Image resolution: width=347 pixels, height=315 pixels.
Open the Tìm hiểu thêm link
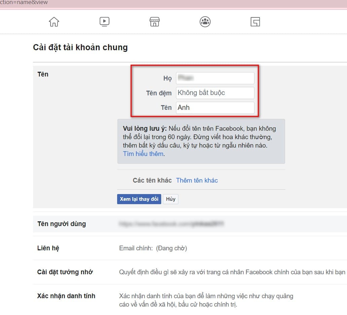[143, 154]
